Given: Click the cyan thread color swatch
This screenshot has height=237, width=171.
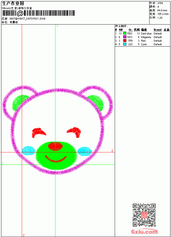Looking at the screenshot, I should tap(125, 44).
